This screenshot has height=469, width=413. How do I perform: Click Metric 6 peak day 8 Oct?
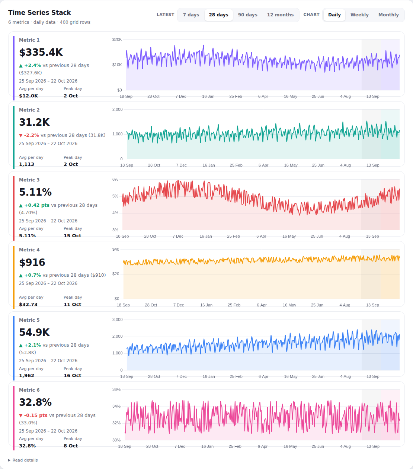(71, 446)
